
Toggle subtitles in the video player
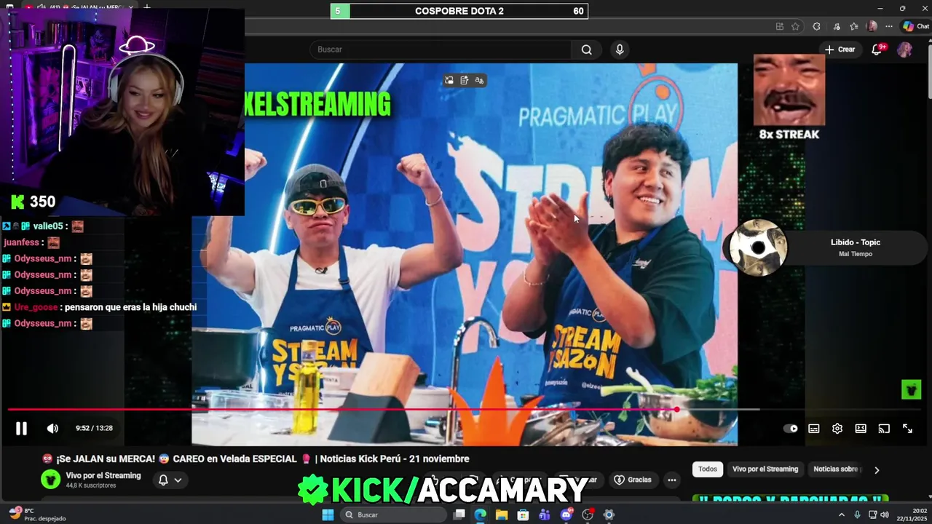click(814, 429)
